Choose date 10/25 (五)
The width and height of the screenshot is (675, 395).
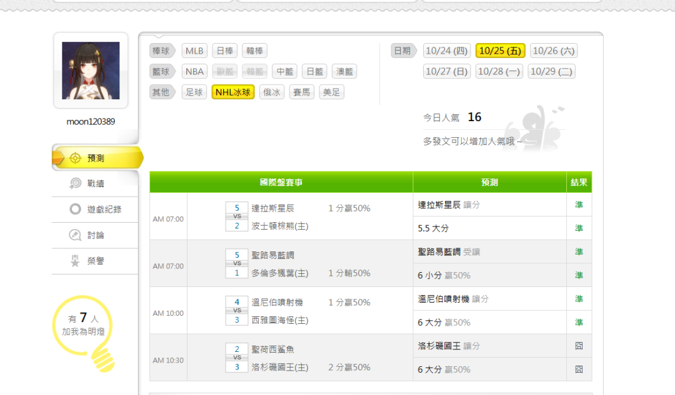point(500,51)
